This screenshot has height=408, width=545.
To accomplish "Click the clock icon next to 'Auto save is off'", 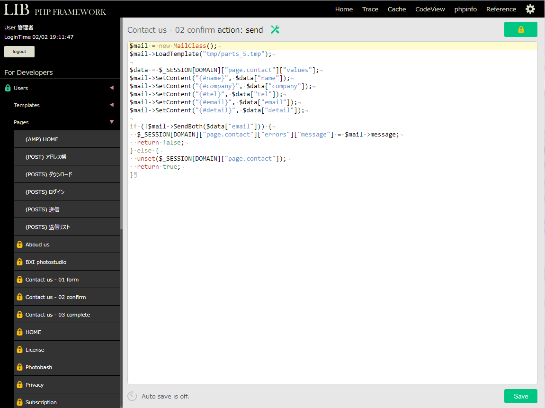I will (131, 396).
